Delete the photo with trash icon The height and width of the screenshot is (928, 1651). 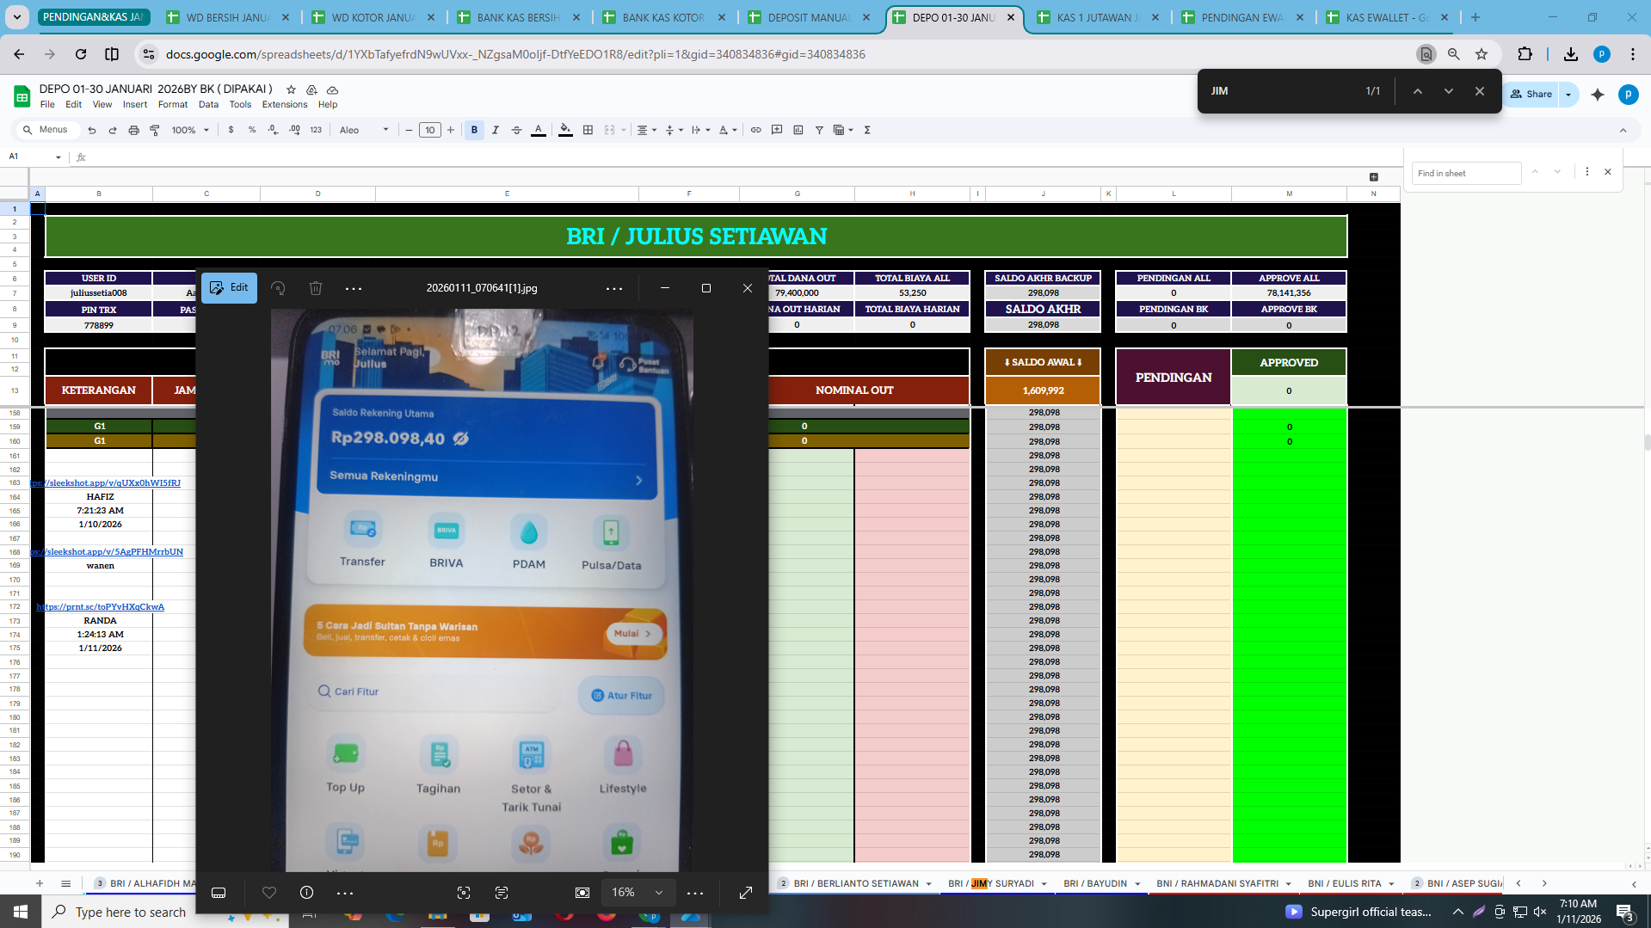pos(316,288)
